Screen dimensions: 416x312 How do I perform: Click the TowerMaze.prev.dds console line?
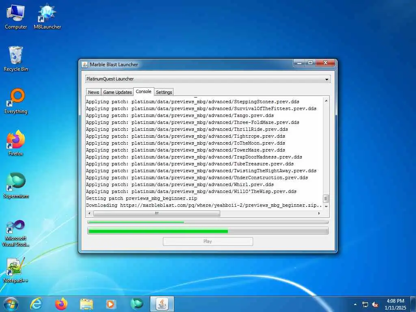[185, 150]
